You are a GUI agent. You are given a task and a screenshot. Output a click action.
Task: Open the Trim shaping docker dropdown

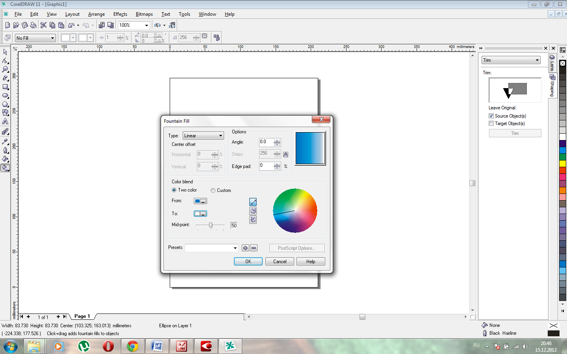511,60
